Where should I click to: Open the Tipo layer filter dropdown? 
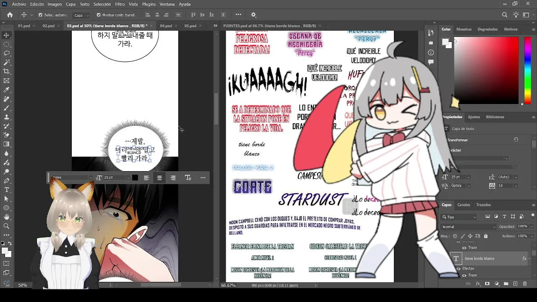(x=459, y=217)
